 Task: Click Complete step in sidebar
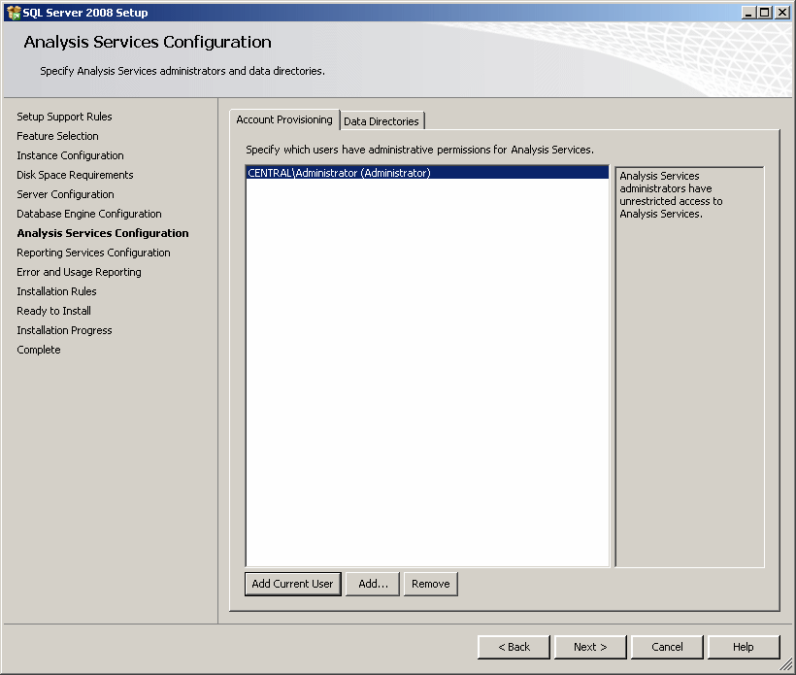click(39, 350)
